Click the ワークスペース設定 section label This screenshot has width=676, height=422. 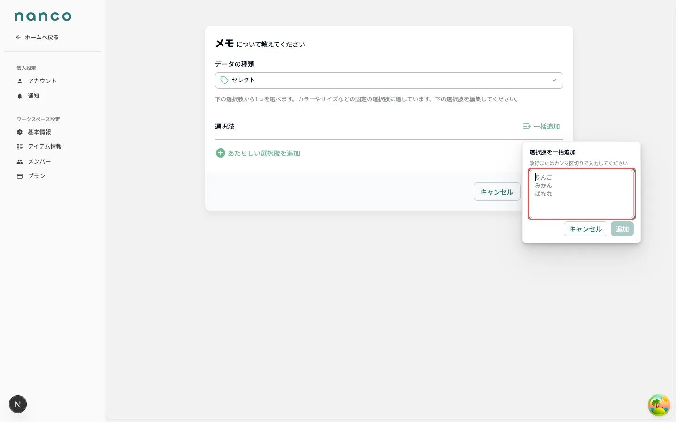coord(38,119)
